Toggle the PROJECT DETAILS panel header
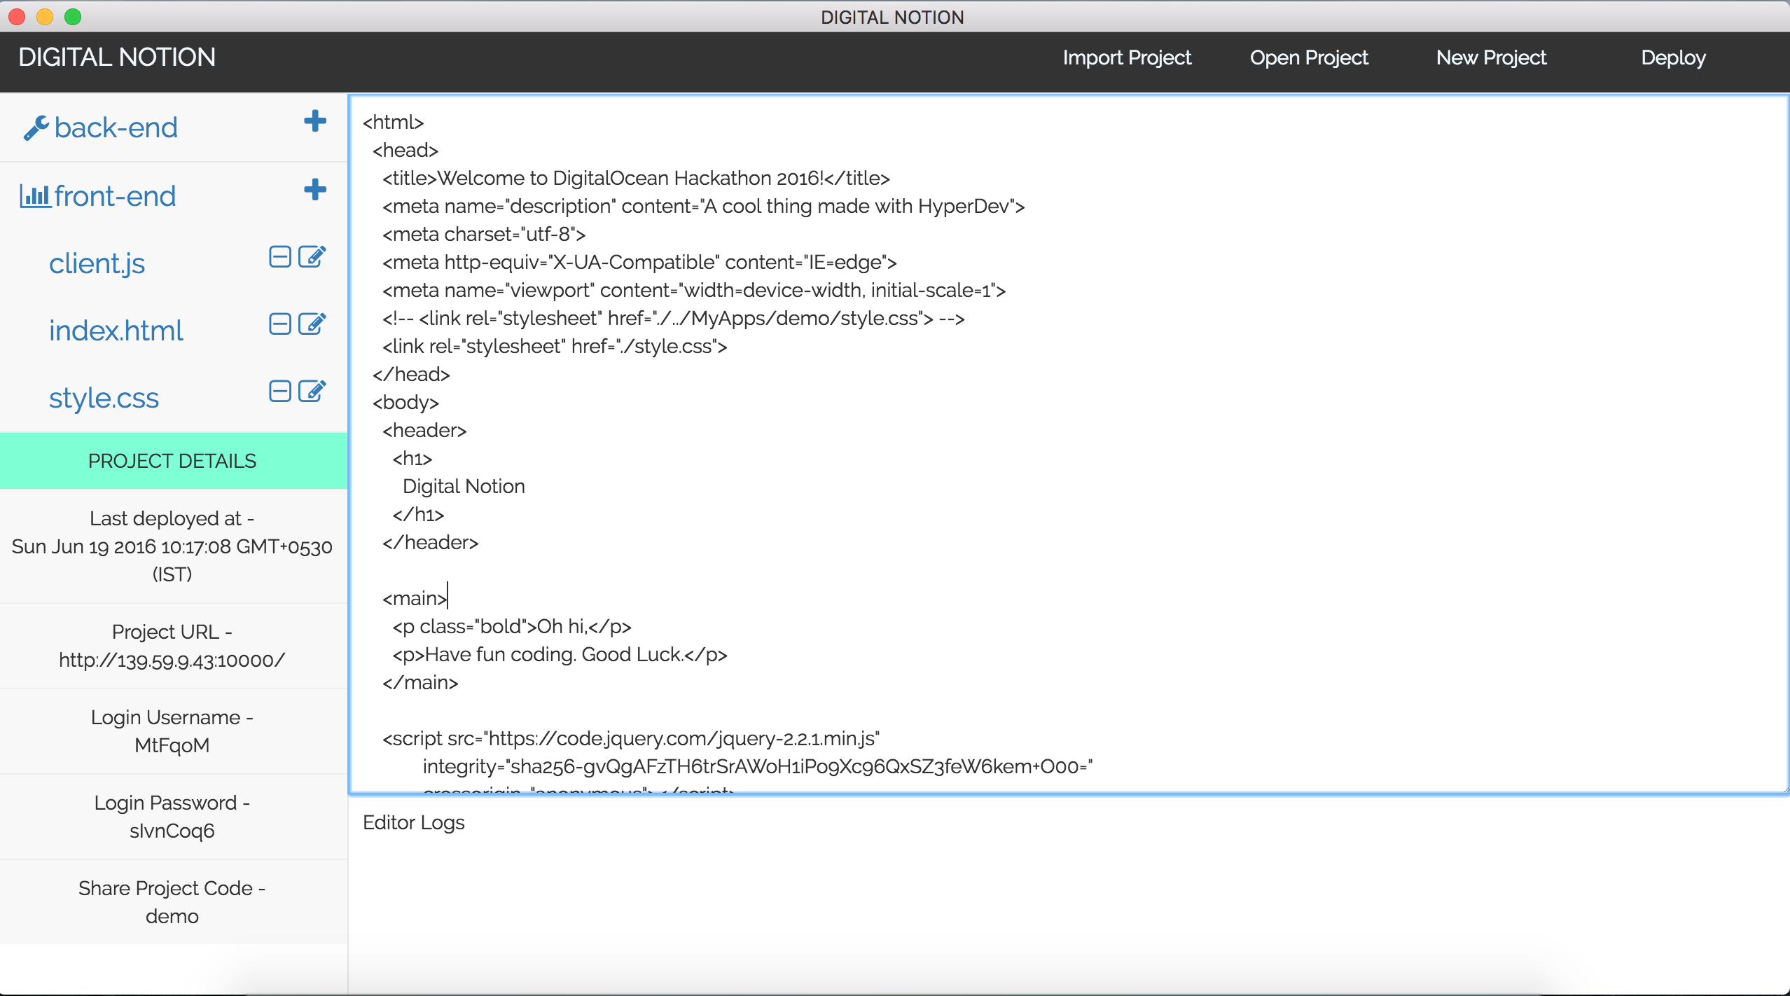Viewport: 1790px width, 996px height. tap(172, 461)
